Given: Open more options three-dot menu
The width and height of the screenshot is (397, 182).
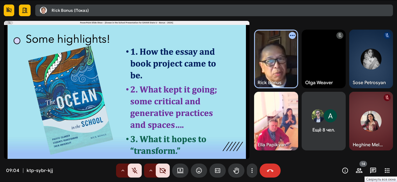Looking at the screenshot, I should pyautogui.click(x=252, y=171).
